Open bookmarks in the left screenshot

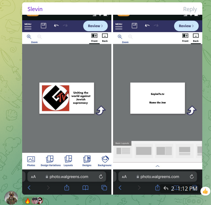coord(86,188)
